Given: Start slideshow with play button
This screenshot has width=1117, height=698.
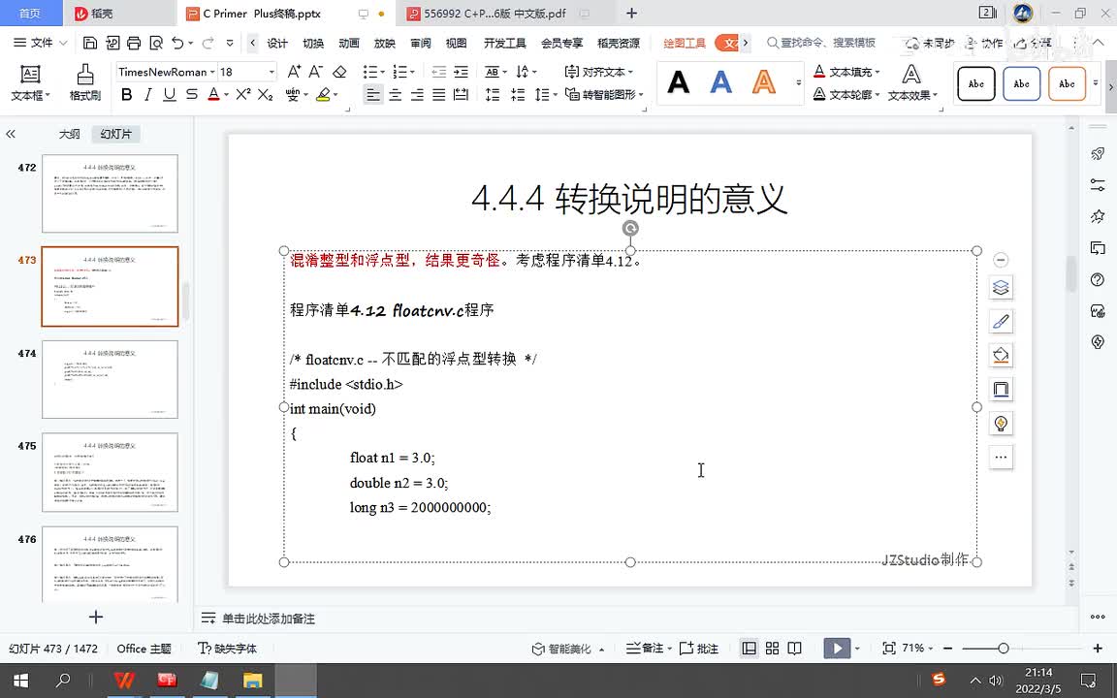Looking at the screenshot, I should pos(837,649).
